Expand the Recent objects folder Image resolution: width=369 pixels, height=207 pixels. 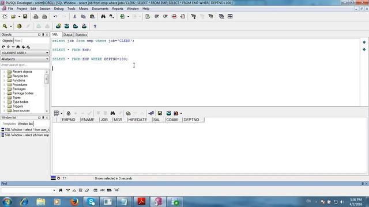pos(4,72)
